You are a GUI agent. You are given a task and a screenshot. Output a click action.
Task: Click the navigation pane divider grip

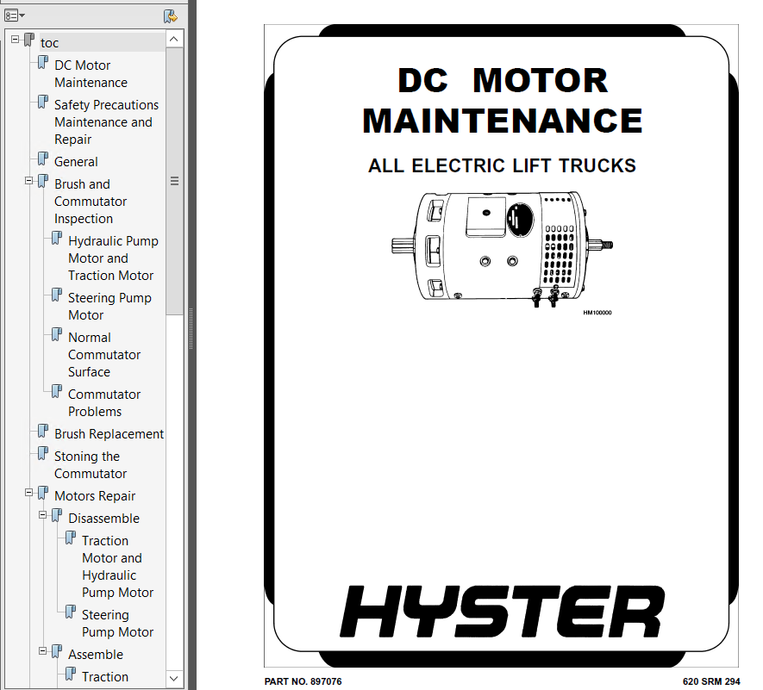click(191, 329)
